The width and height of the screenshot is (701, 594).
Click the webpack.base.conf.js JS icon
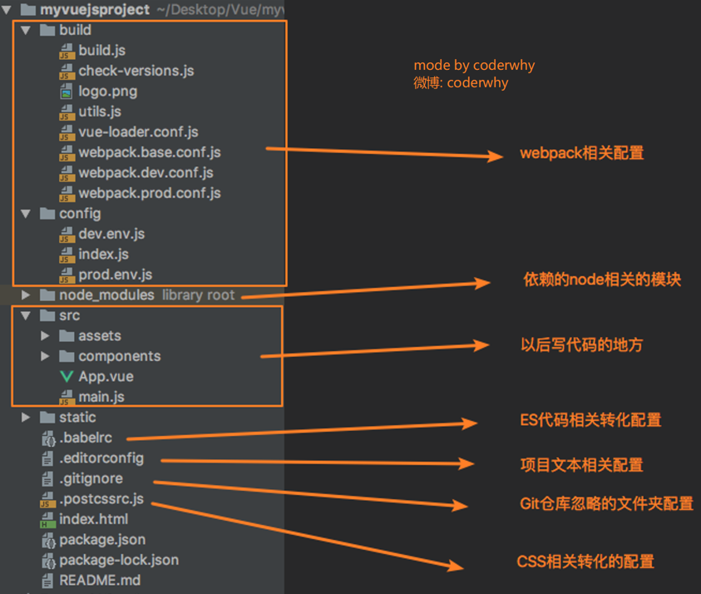[x=67, y=153]
